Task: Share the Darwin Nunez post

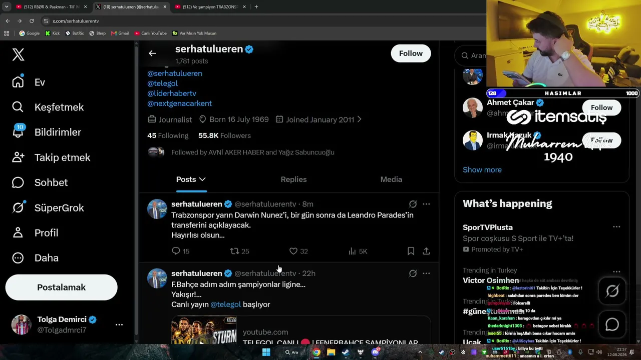Action: pyautogui.click(x=426, y=251)
